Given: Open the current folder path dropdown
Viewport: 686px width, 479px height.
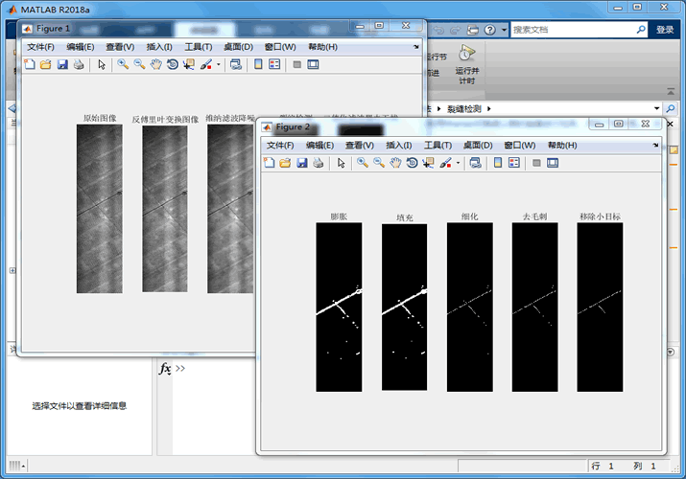Looking at the screenshot, I should 656,108.
